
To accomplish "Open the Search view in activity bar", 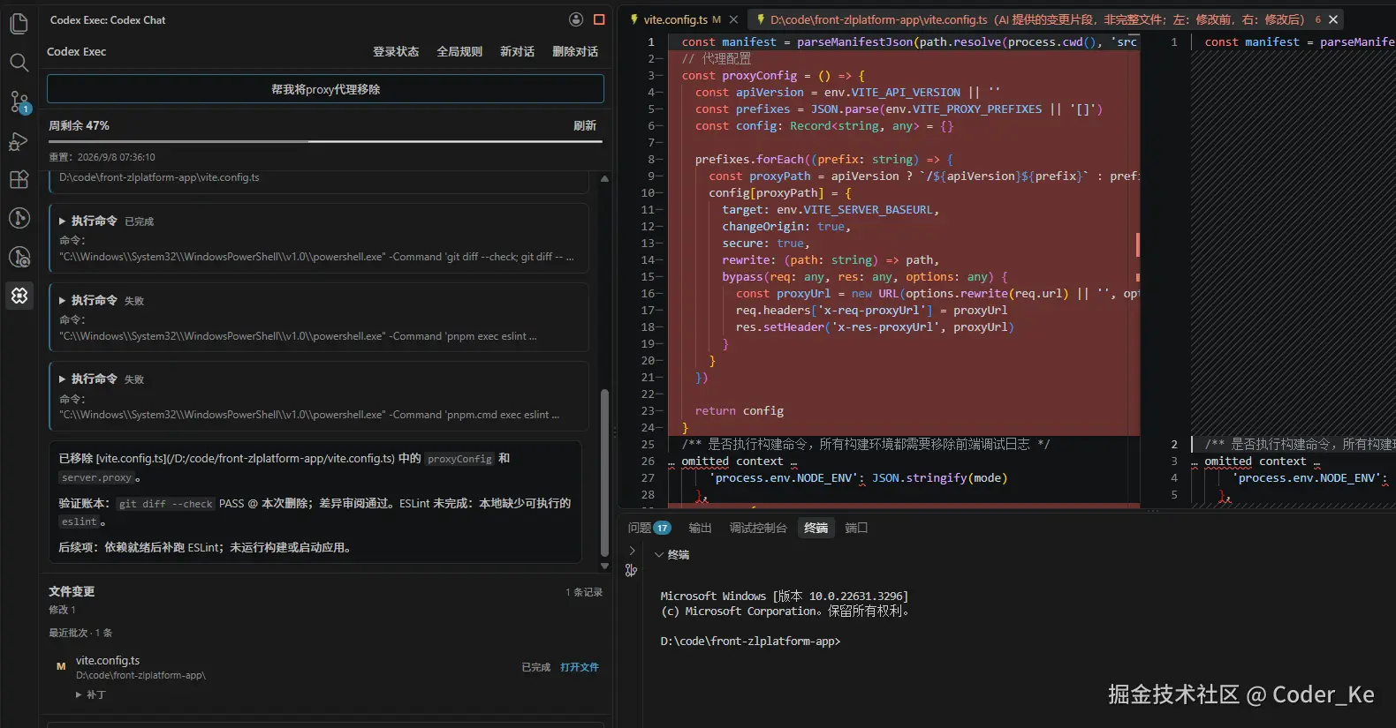I will point(19,63).
